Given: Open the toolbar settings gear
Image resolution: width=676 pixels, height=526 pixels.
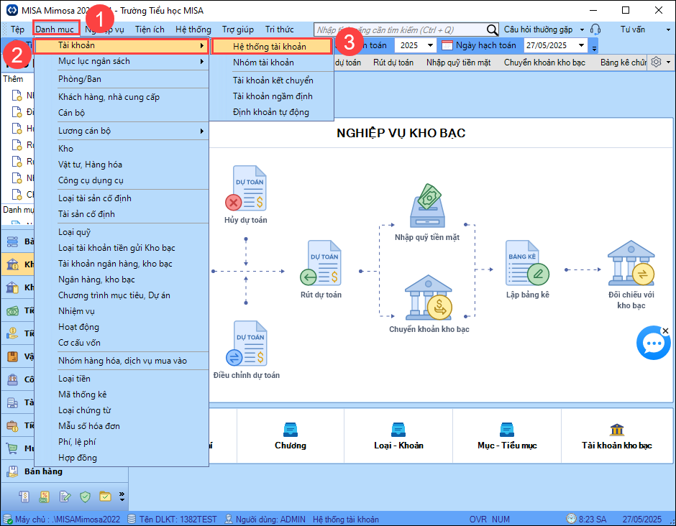Looking at the screenshot, I should coord(656,62).
